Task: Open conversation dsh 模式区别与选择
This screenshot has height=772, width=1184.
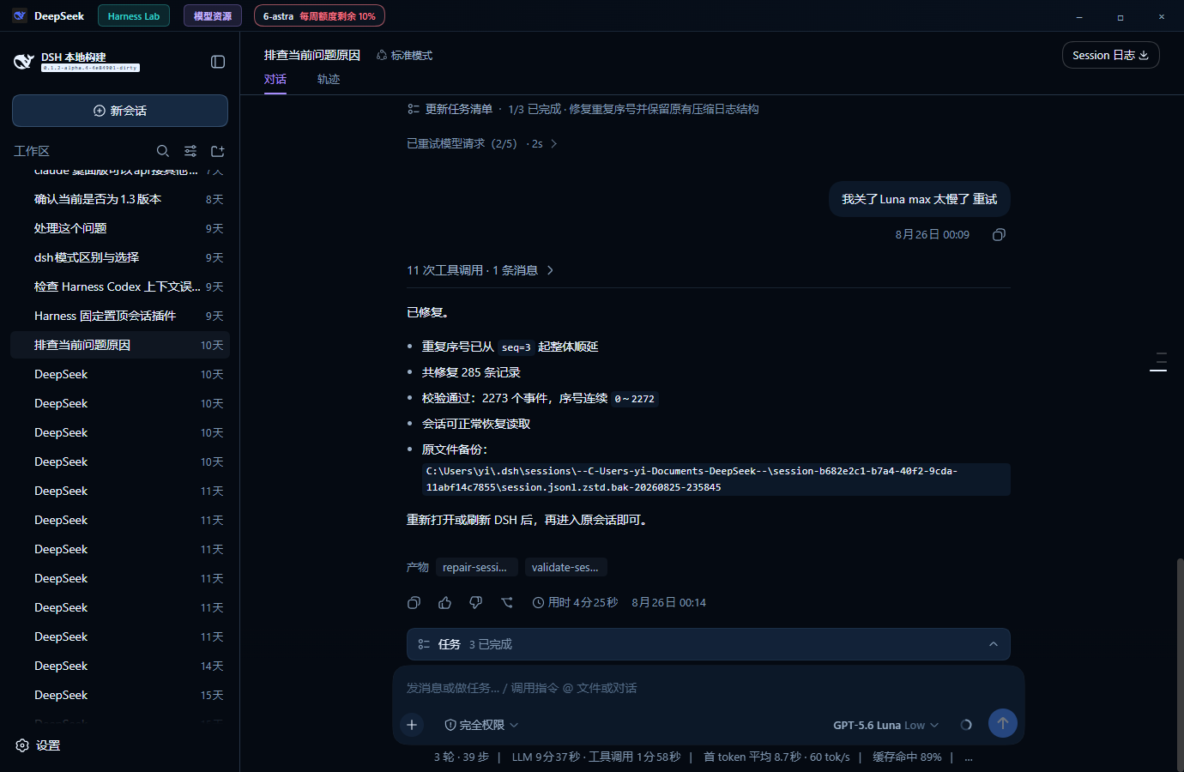Action: click(120, 257)
